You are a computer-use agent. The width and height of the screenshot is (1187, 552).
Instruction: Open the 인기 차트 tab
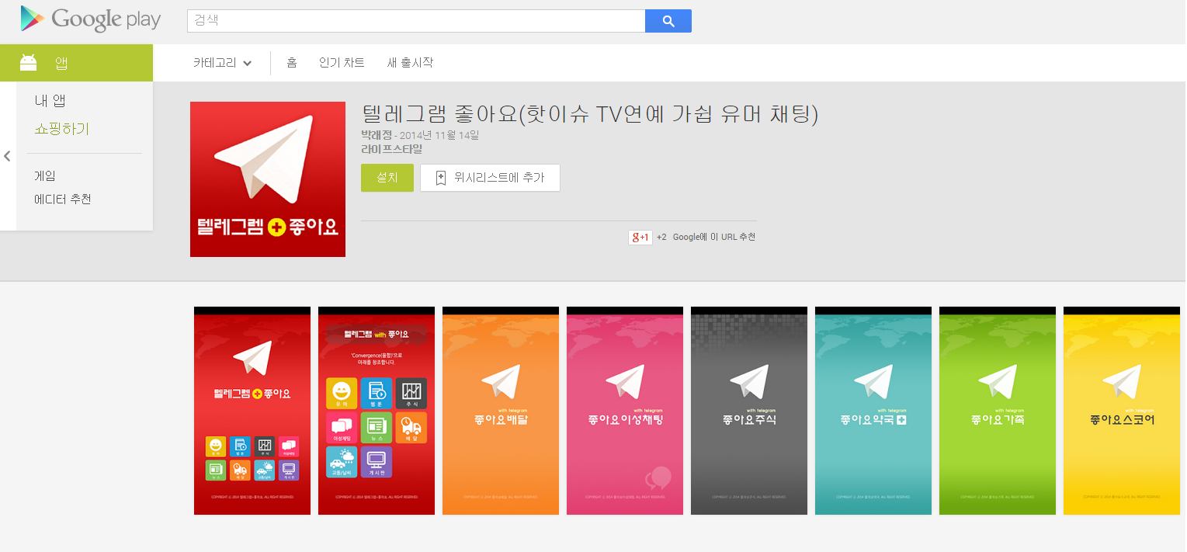coord(342,63)
